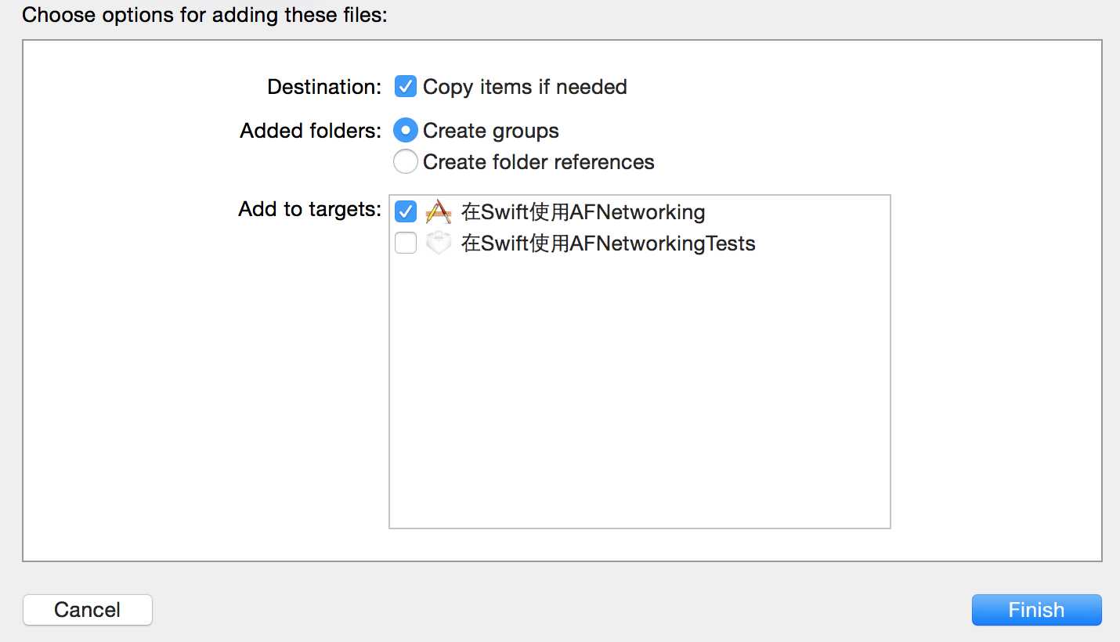The image size is (1120, 642).
Task: Uncheck Copy items if needed checkbox
Action: point(405,86)
